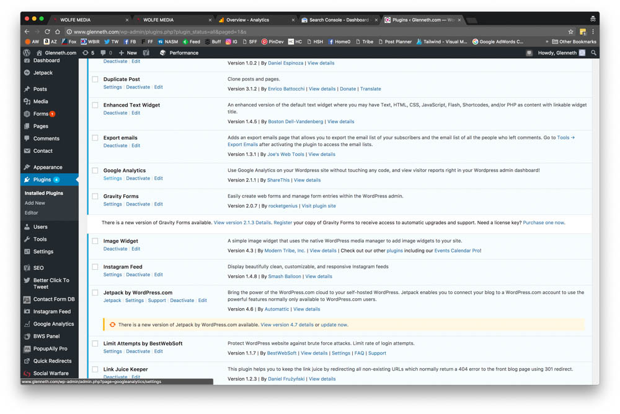The width and height of the screenshot is (620, 414).
Task: Open Tools in the sidebar
Action: (x=40, y=239)
